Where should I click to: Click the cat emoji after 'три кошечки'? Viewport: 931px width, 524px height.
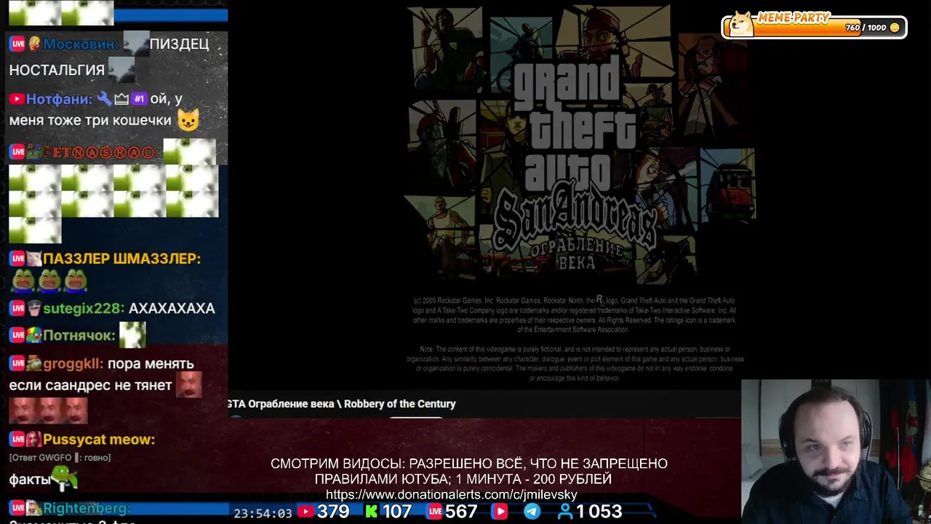click(188, 120)
